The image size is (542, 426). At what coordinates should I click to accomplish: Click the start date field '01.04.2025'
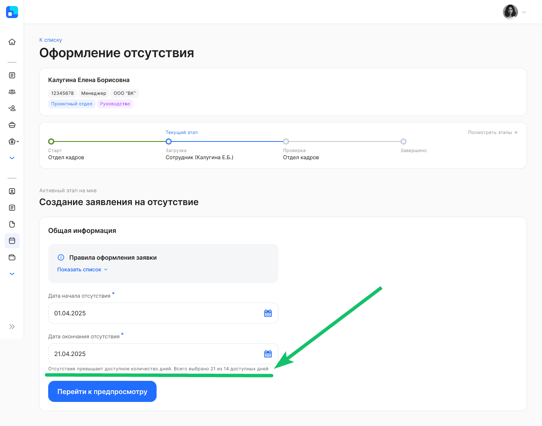pyautogui.click(x=163, y=313)
